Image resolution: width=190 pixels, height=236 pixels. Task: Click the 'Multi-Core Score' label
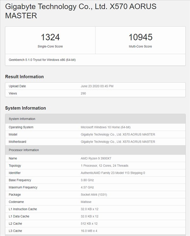(140, 46)
